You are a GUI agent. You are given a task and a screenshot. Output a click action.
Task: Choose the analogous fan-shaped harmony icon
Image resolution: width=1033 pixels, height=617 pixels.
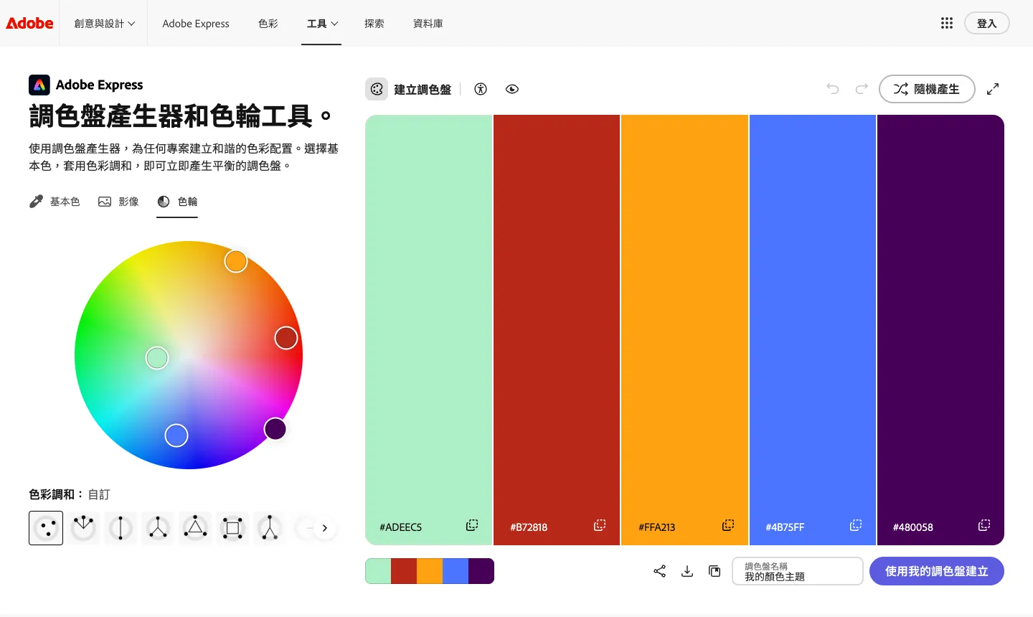[x=83, y=528]
